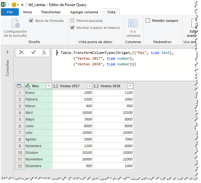Screen dimensions: 201x183
Task: Enable the Permitir siempre checkbox
Action: tap(148, 20)
